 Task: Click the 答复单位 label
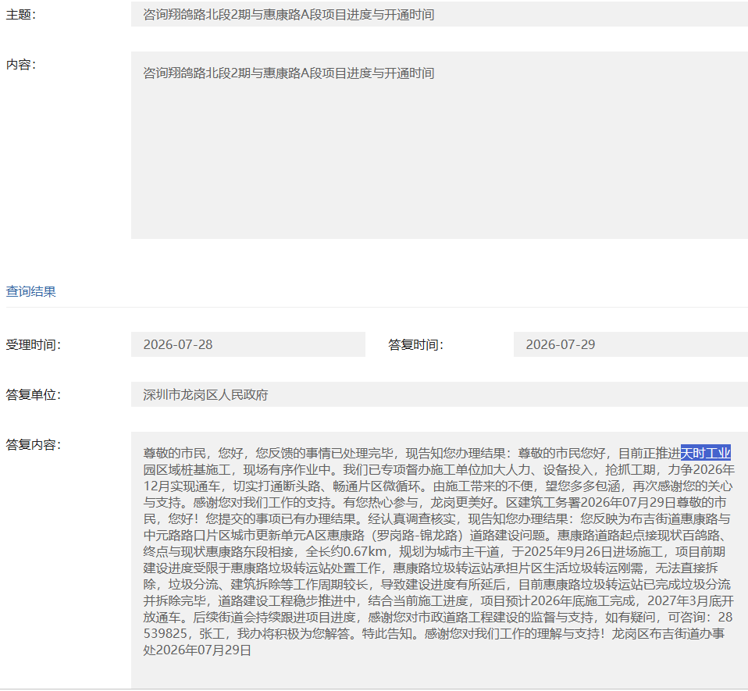[33, 395]
